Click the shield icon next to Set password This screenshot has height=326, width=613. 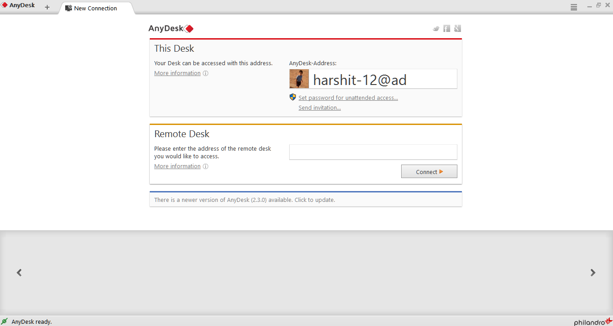click(x=293, y=97)
